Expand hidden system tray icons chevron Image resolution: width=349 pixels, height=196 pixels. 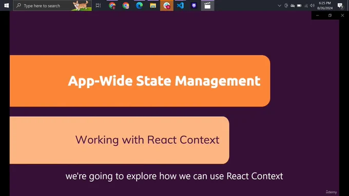(279, 6)
